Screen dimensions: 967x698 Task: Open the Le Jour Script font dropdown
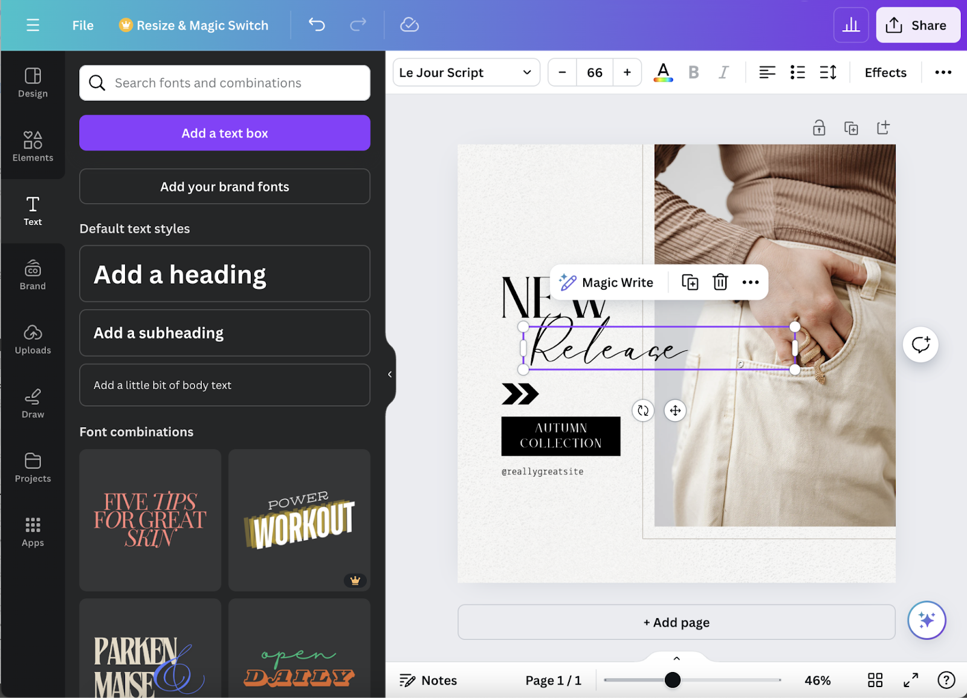[x=465, y=72]
